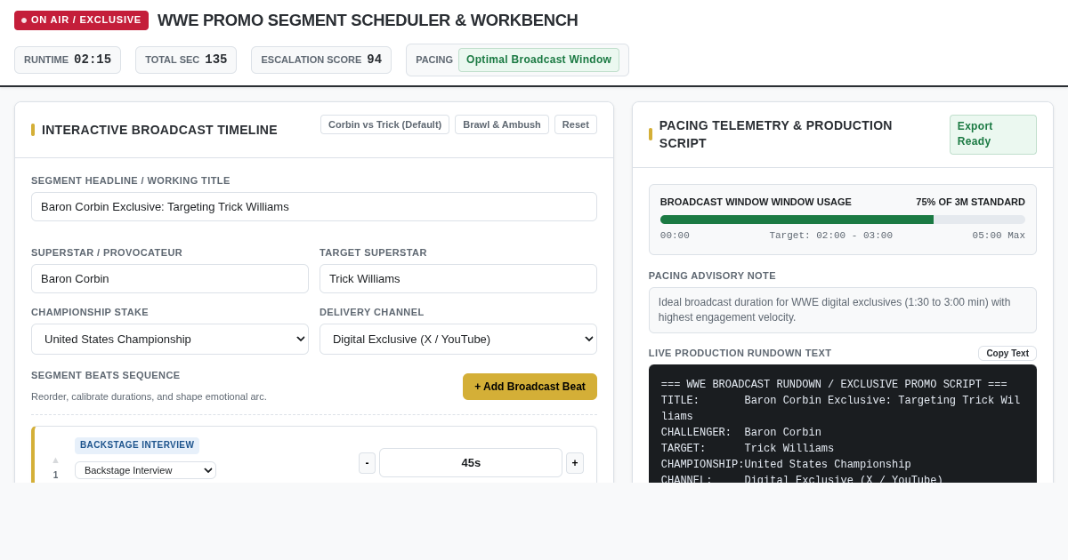
Task: Click the RUNTIME 02:15 stat
Action: (68, 60)
